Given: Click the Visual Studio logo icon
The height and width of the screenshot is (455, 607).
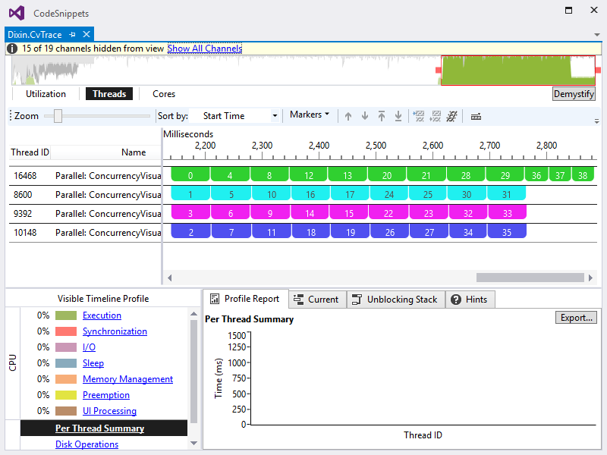Looking at the screenshot, I should click(x=17, y=13).
